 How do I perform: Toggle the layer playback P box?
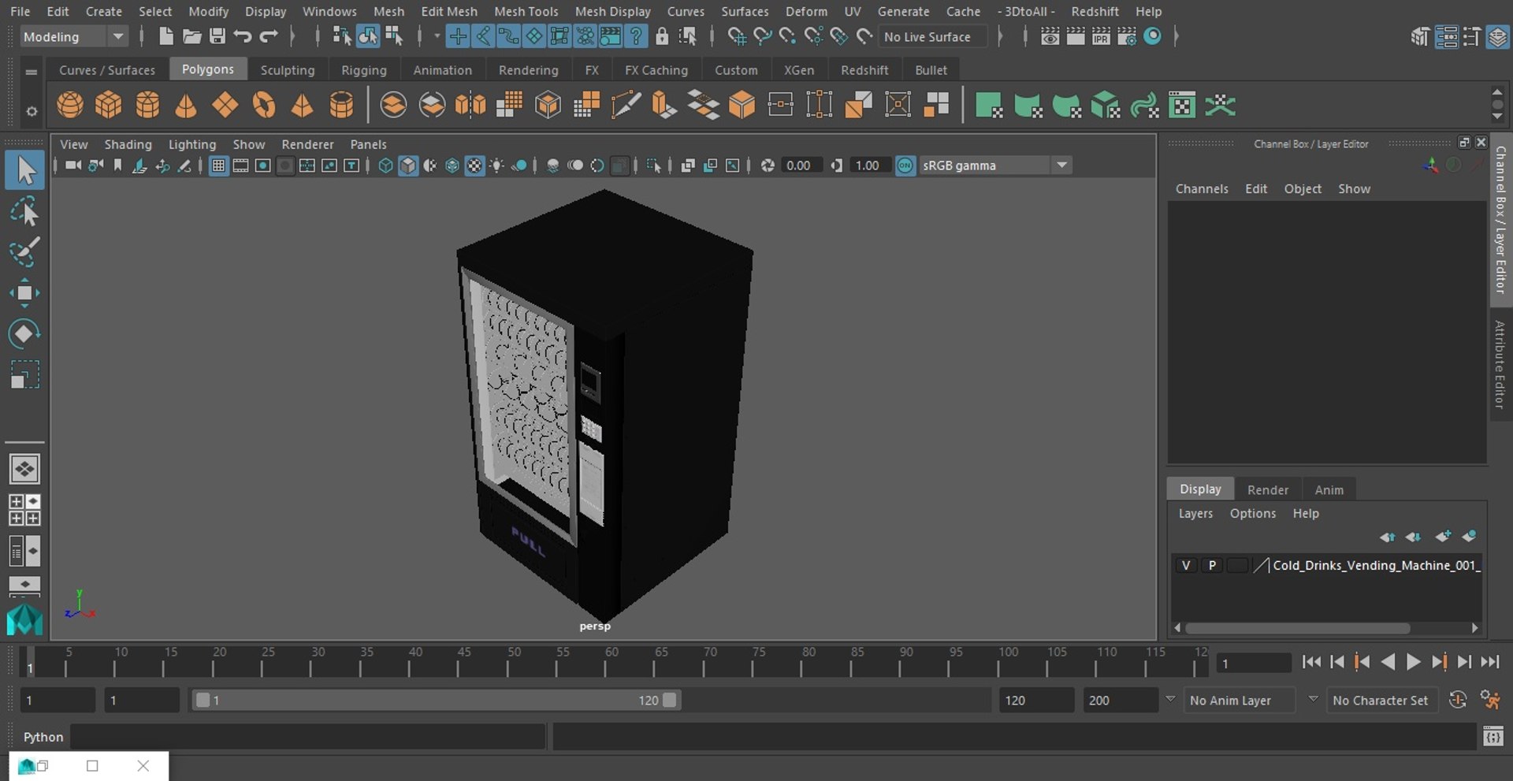[1212, 565]
